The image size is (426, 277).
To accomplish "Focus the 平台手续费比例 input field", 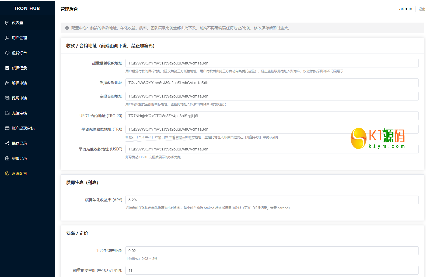I will tap(272, 251).
